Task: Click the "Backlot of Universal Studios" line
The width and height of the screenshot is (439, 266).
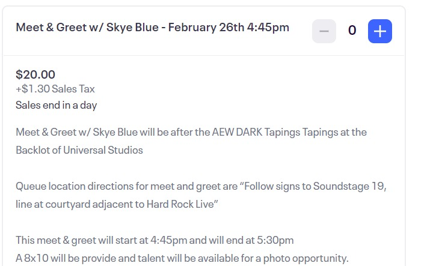Action: pos(79,150)
